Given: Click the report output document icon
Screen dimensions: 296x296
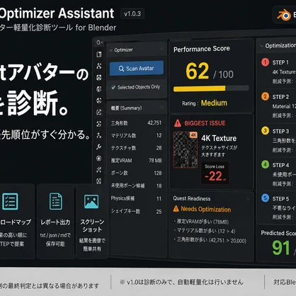Looking at the screenshot, I should pos(56,201).
